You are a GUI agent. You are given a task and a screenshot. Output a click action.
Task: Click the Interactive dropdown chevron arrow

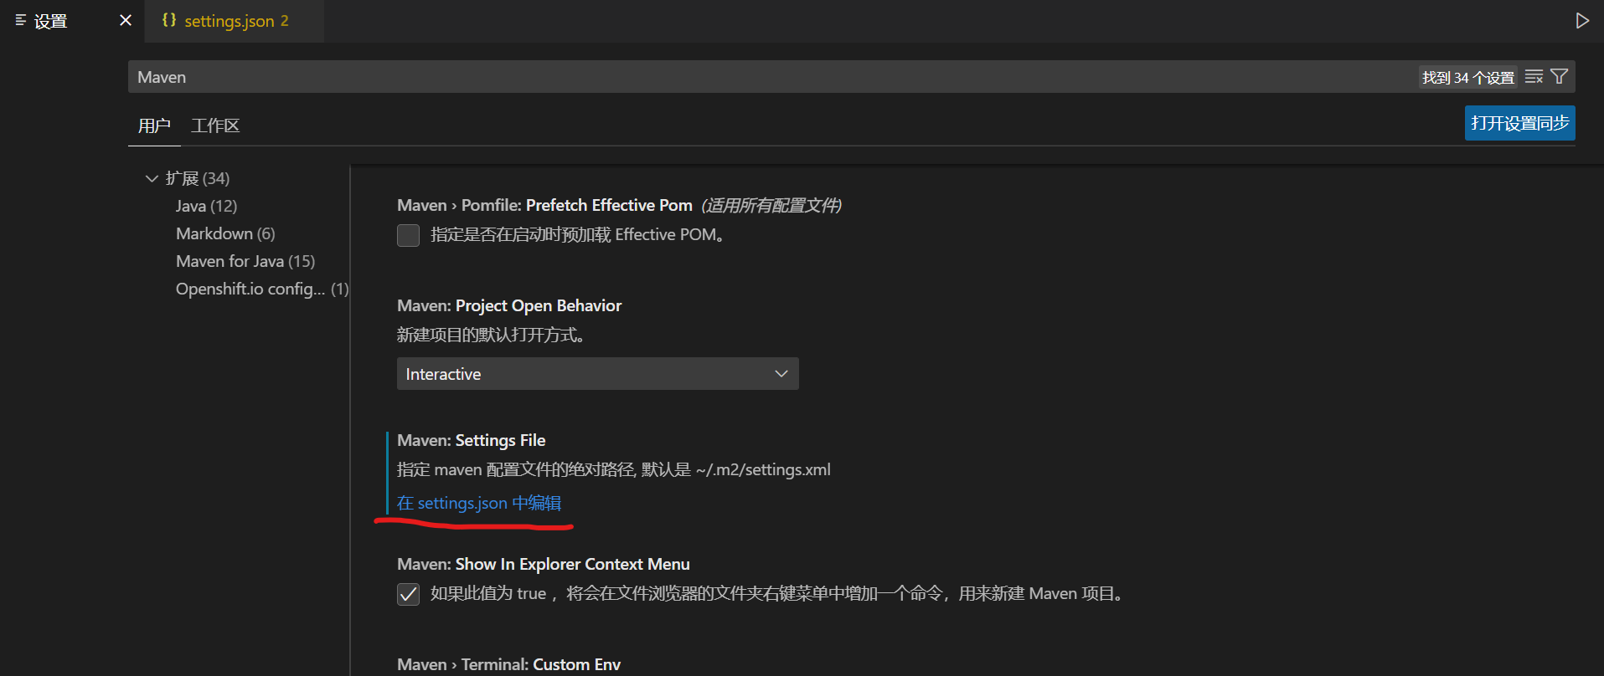(781, 374)
